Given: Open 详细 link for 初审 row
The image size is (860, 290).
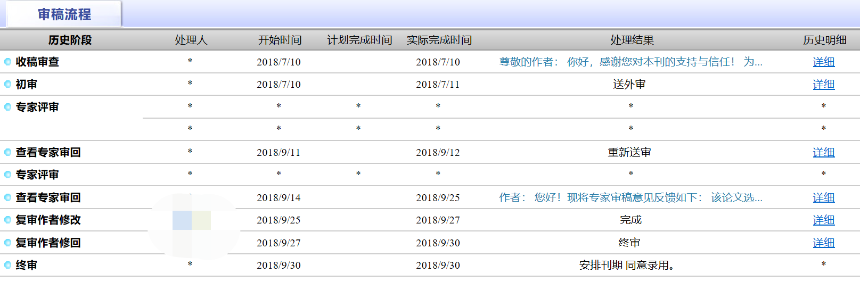Looking at the screenshot, I should (823, 84).
